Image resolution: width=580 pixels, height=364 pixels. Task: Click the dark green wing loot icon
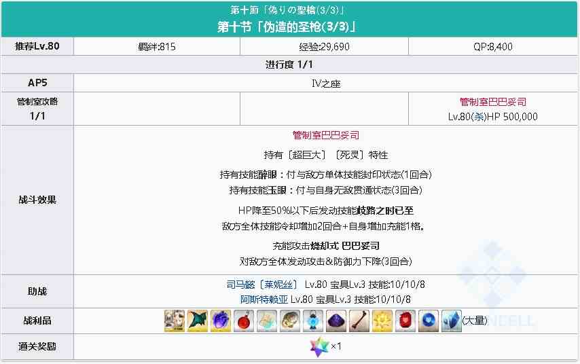tap(198, 321)
